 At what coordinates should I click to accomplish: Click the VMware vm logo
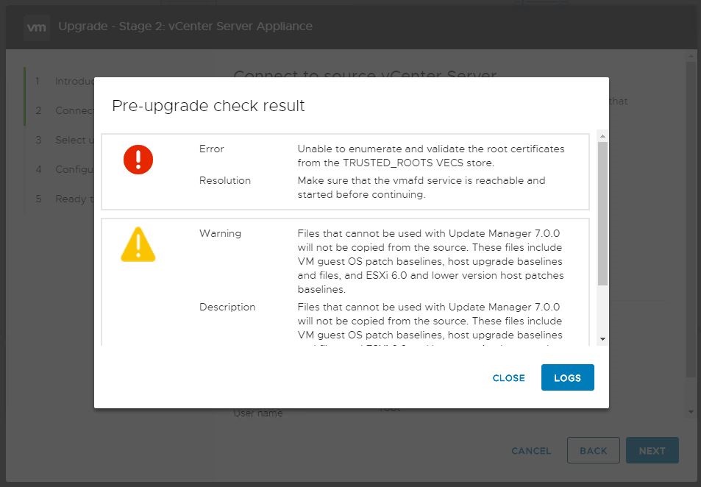(36, 26)
